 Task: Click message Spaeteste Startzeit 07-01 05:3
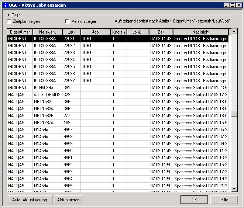pyautogui.click(x=200, y=130)
